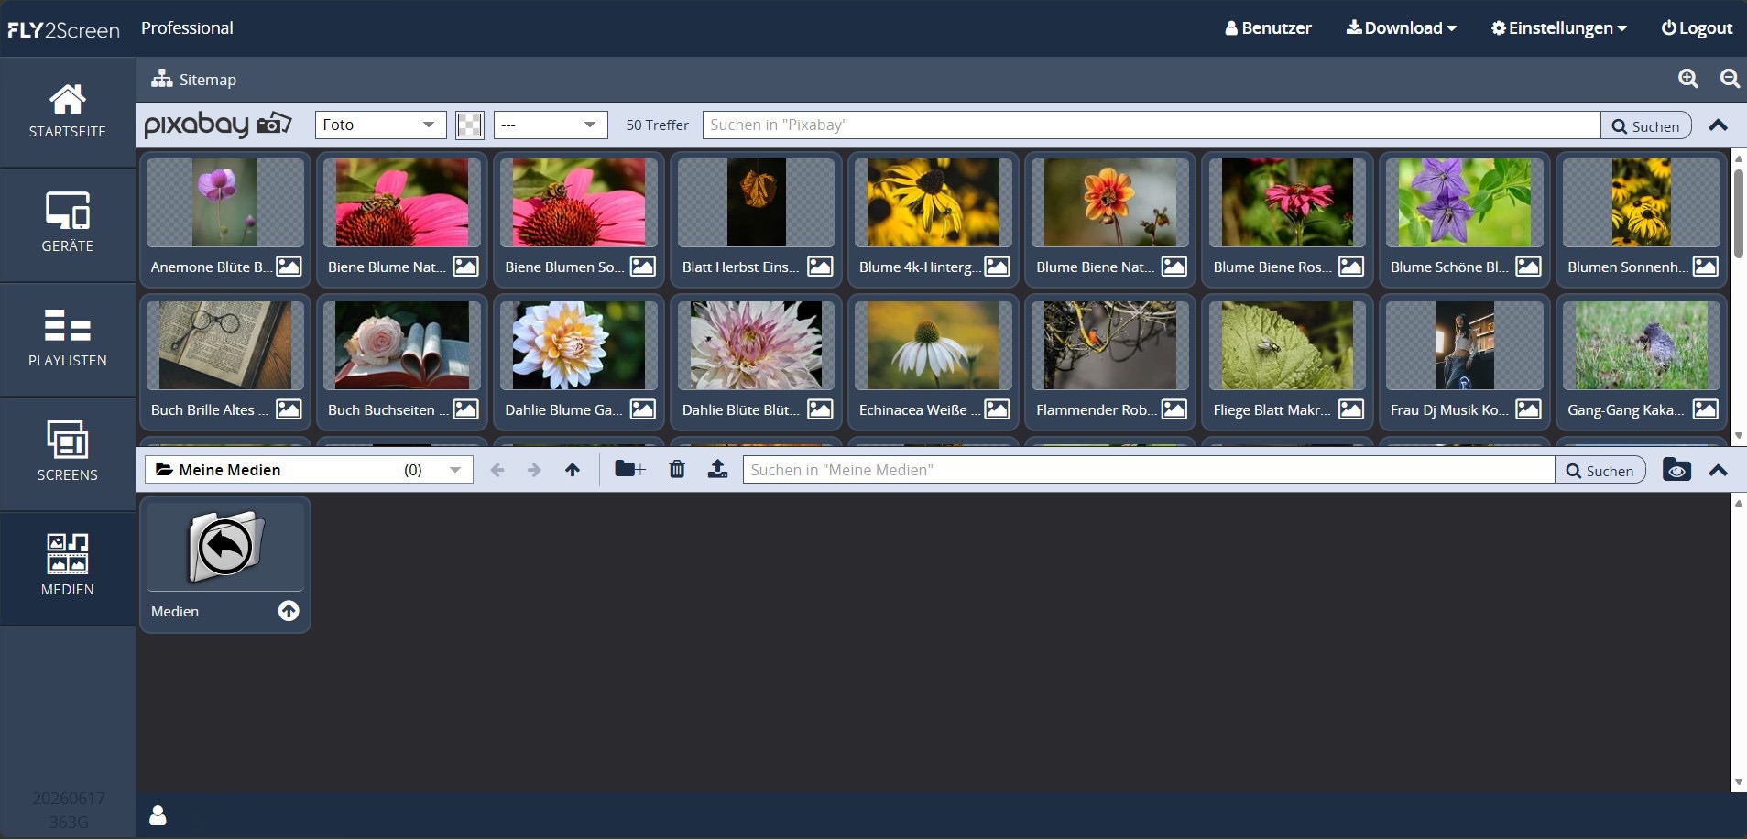This screenshot has width=1747, height=839.
Task: Open the Medien parent folder thumbnail
Action: pos(225,547)
